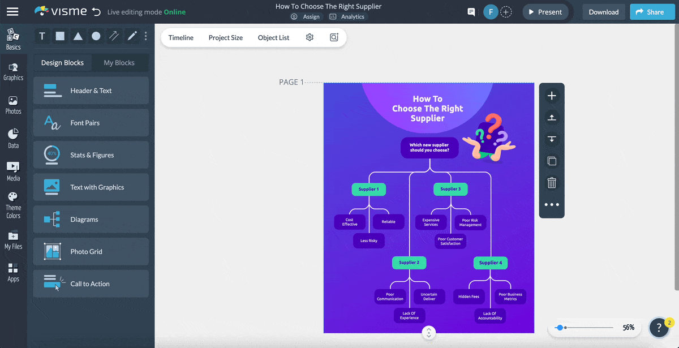Screen dimensions: 679x348
Task: Expand the three-dot toolbar shapes menu
Action: 145,36
